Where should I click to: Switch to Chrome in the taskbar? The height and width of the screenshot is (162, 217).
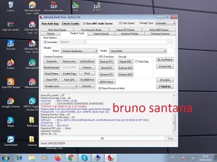[71, 158]
